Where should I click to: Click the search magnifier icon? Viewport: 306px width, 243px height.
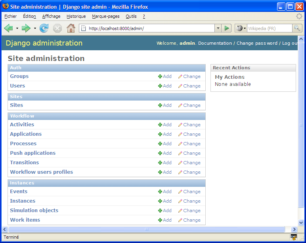pyautogui.click(x=297, y=28)
